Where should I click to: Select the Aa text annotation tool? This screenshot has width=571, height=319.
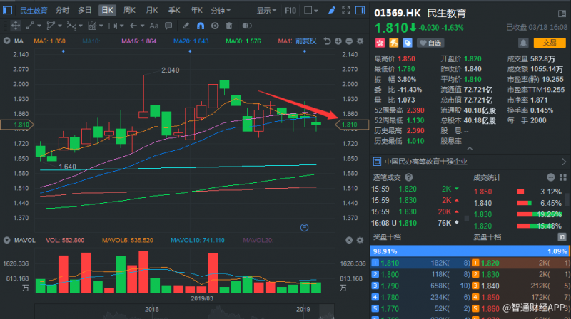[x=154, y=26]
